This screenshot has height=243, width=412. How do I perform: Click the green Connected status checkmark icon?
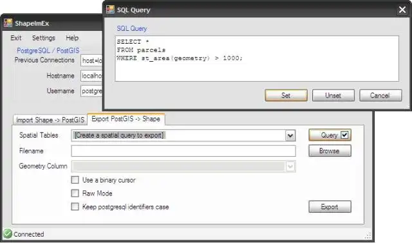[x=8, y=233]
